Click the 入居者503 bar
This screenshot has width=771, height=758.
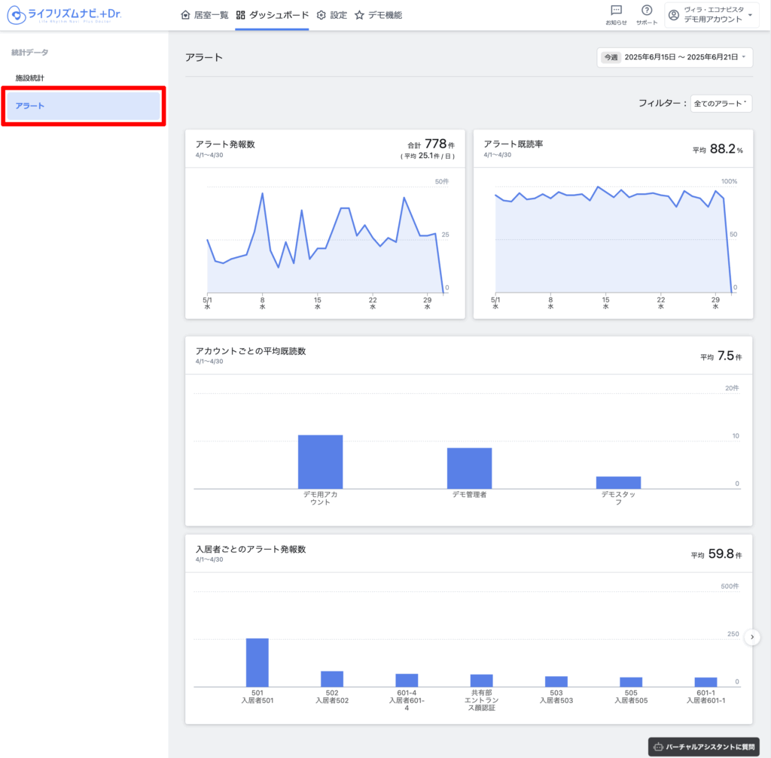(556, 681)
